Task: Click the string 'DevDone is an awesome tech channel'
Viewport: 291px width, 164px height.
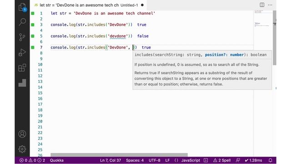Action: (114, 13)
